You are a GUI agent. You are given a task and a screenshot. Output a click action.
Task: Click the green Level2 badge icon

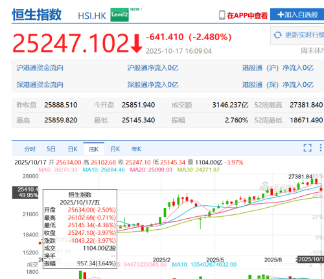coord(119,15)
